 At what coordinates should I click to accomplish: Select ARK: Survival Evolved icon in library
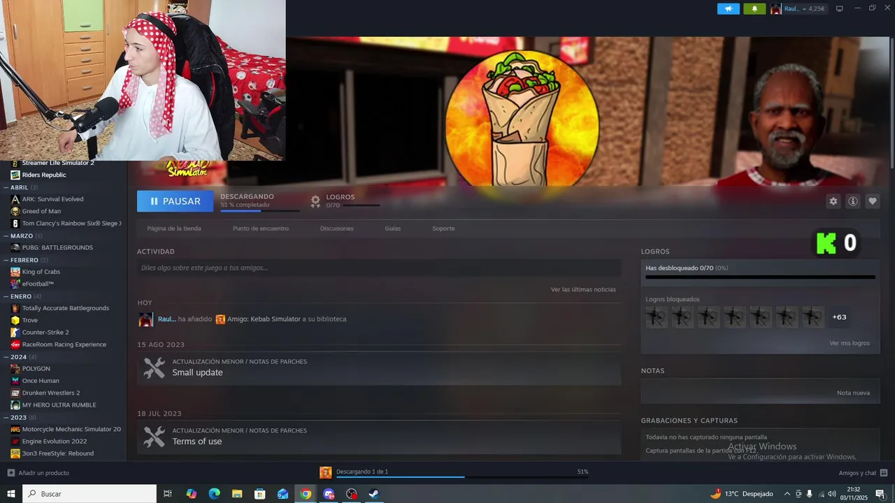pos(15,199)
